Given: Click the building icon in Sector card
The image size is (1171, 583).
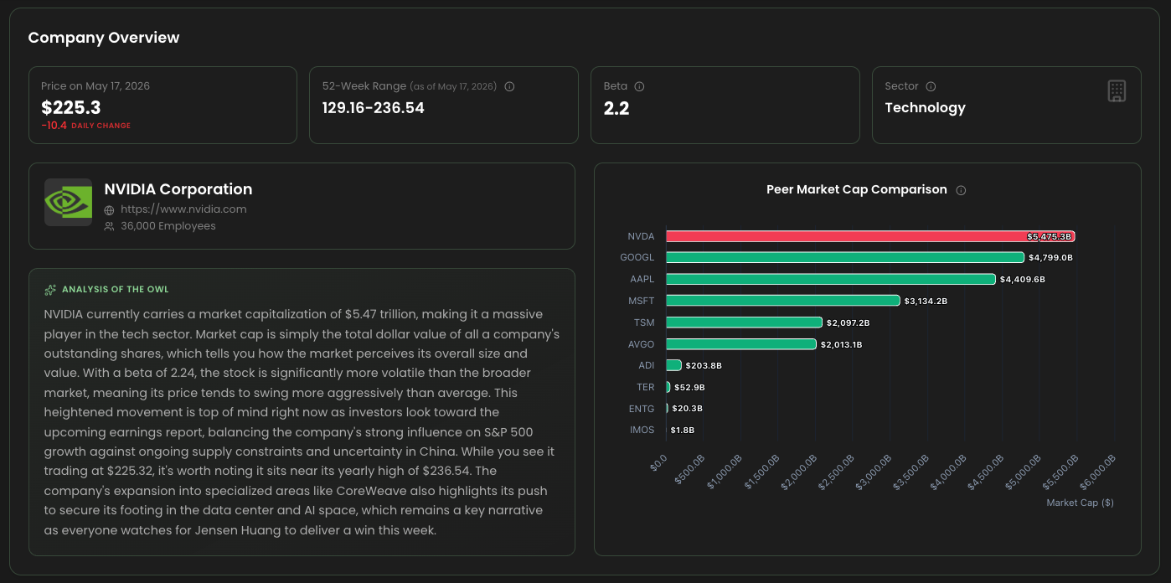Looking at the screenshot, I should pos(1117,91).
